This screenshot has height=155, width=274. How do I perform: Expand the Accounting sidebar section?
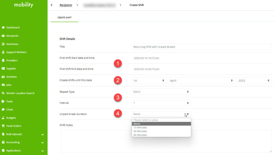click(43, 142)
